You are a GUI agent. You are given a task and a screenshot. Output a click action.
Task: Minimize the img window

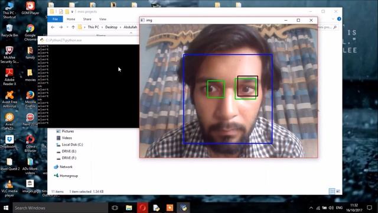point(286,20)
